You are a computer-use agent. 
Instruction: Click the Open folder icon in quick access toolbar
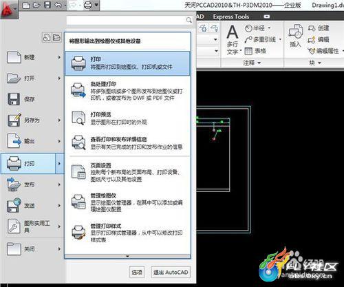tap(36, 6)
